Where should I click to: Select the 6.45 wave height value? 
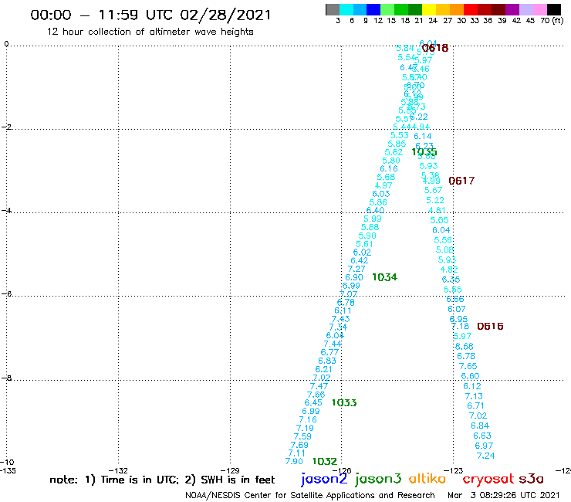(x=313, y=403)
